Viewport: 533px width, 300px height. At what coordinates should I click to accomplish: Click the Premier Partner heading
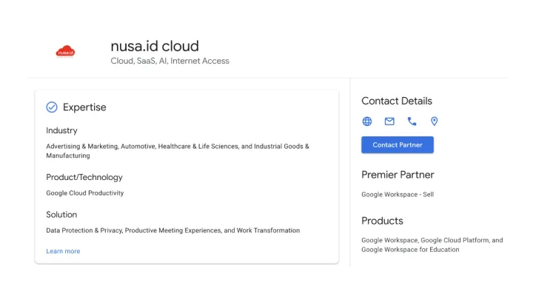[398, 175]
